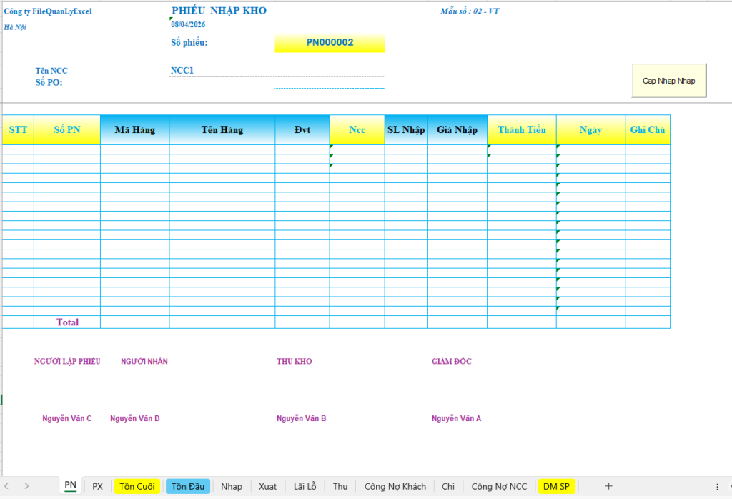The image size is (732, 499).
Task: Click the add new sheet plus icon
Action: [608, 486]
